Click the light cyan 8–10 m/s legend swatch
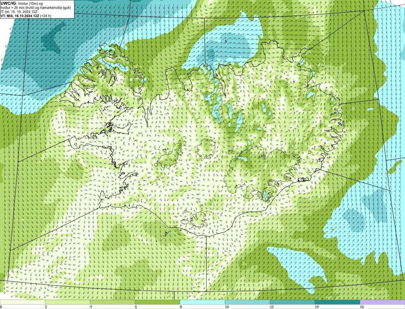Viewport: 405px width, 309px height. [202, 302]
